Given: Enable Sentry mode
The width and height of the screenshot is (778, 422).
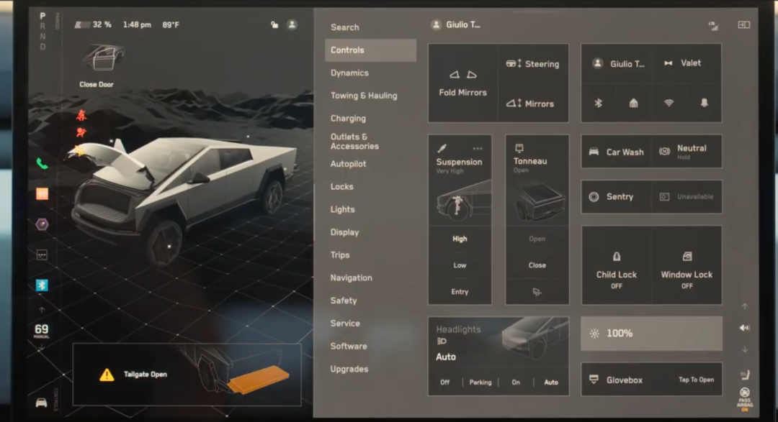Looking at the screenshot, I should (x=616, y=196).
